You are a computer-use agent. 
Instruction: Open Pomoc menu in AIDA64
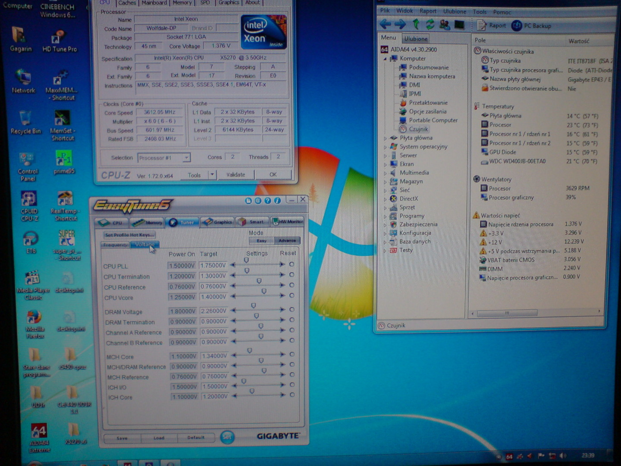pyautogui.click(x=502, y=12)
